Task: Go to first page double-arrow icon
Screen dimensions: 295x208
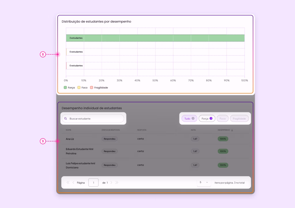Action: (x=68, y=183)
